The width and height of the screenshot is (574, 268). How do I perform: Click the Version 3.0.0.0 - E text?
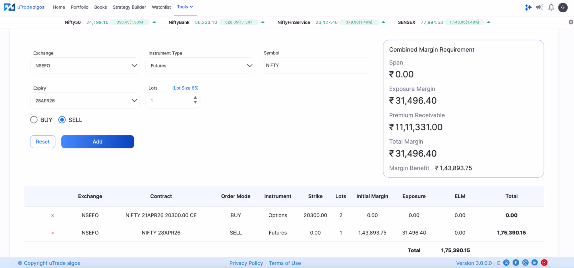click(478, 263)
